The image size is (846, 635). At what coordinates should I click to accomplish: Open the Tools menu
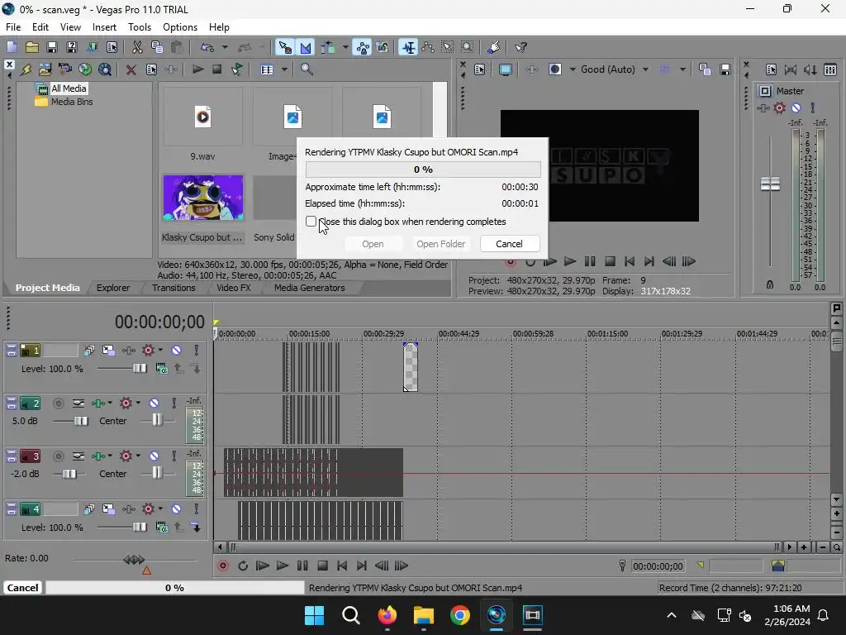[x=139, y=27]
